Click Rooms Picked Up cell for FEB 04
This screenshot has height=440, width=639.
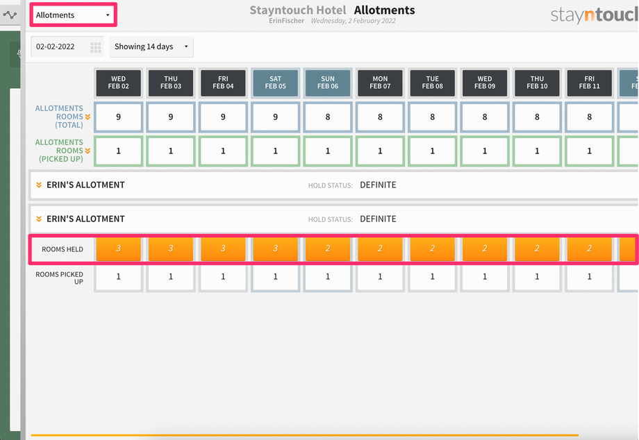(x=224, y=277)
